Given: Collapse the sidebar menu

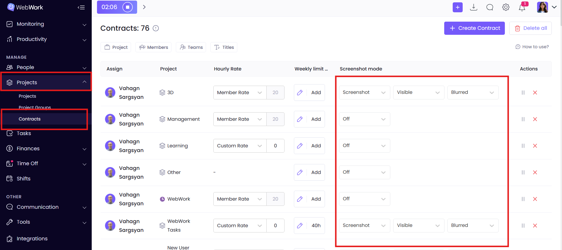Looking at the screenshot, I should click(x=81, y=7).
